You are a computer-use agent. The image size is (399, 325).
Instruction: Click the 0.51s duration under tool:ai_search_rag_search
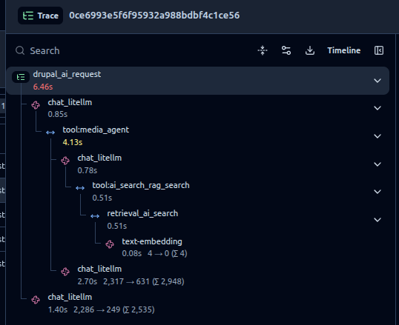102,198
